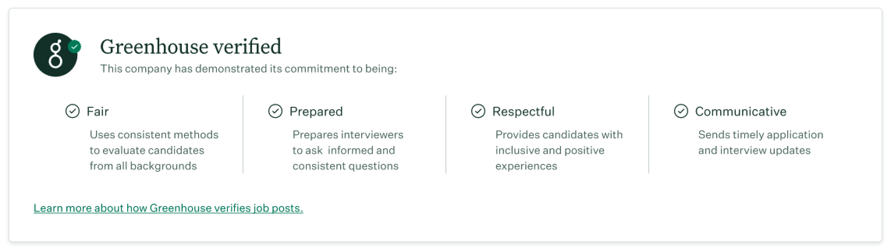Click the checkmark icon beside Prepared
Screen dimensions: 891x249
[x=275, y=111]
